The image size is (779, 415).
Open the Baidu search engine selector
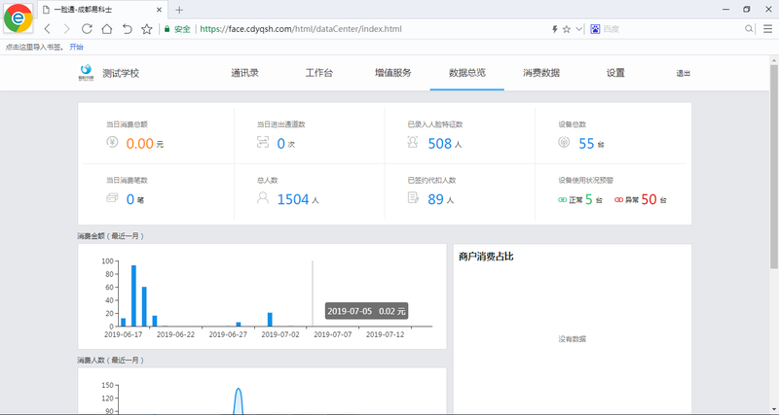click(x=595, y=29)
